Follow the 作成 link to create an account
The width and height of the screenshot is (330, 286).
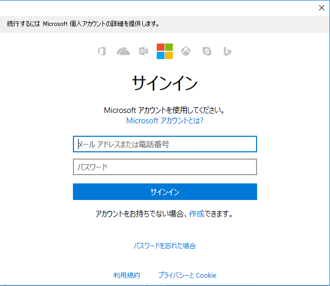pyautogui.click(x=197, y=213)
